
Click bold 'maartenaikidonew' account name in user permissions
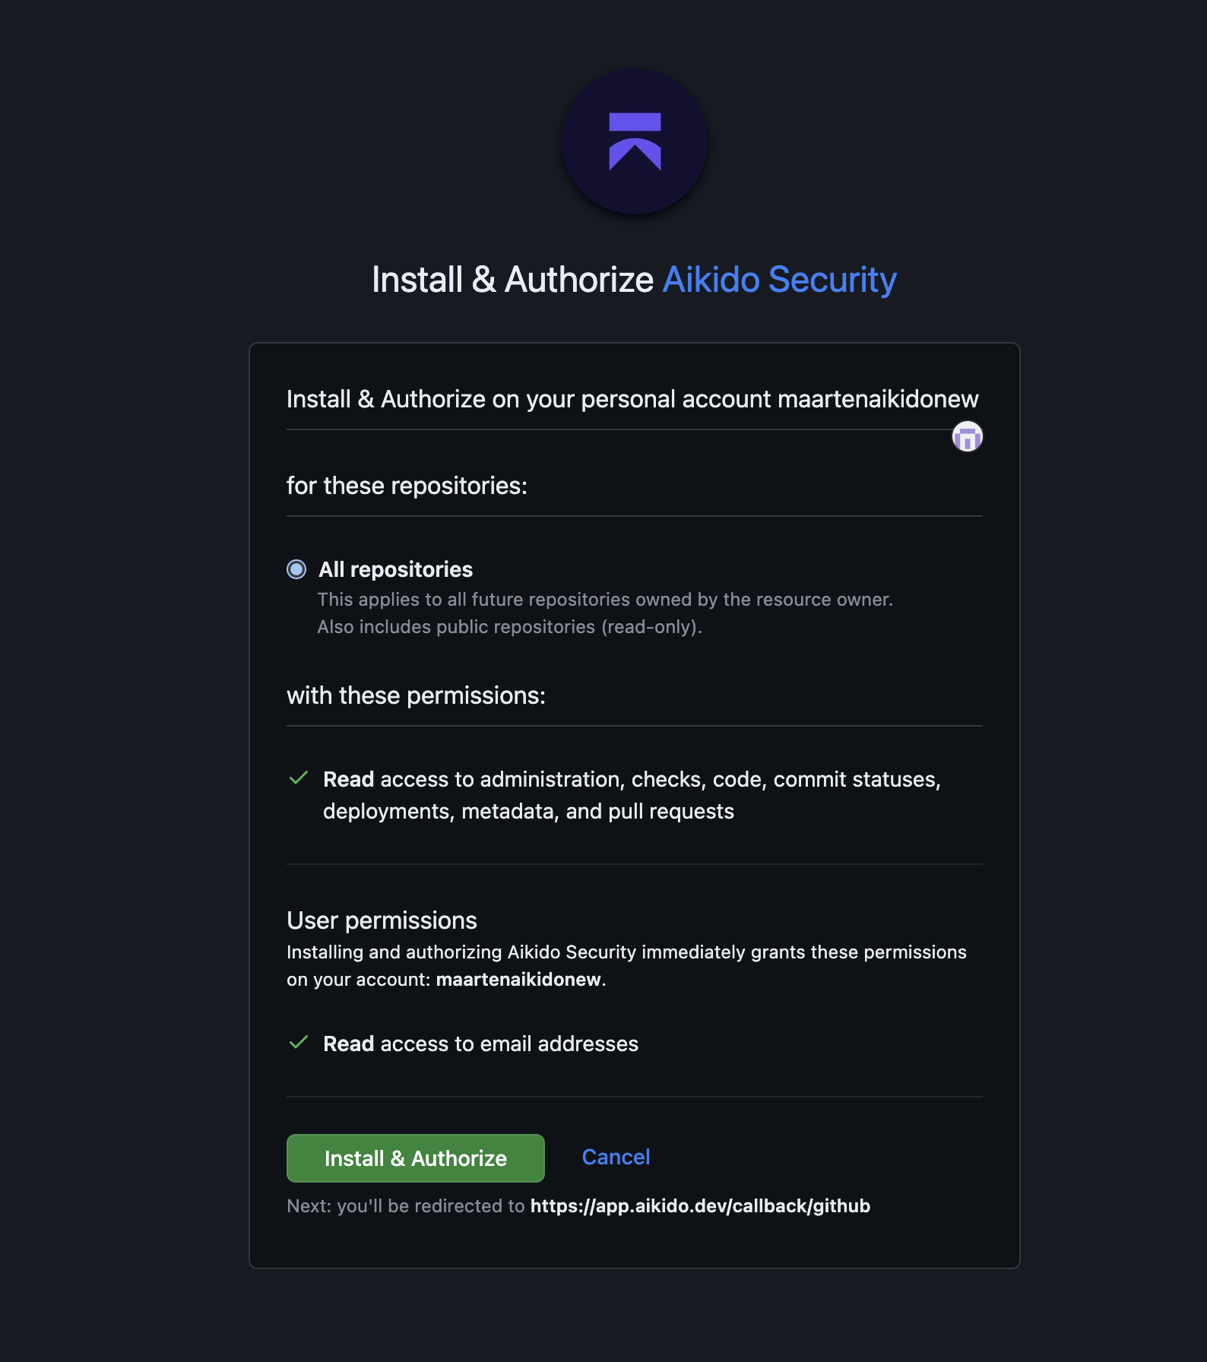[518, 980]
